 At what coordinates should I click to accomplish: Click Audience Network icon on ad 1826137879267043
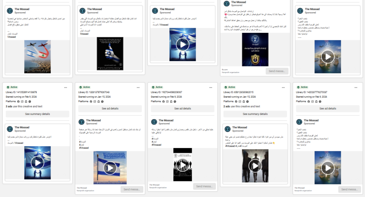click(98, 101)
